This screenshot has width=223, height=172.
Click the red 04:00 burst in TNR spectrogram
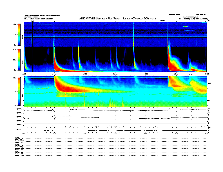pyautogui.click(x=65, y=88)
